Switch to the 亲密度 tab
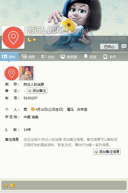The width and height of the screenshot is (128, 193). [x=69, y=57]
